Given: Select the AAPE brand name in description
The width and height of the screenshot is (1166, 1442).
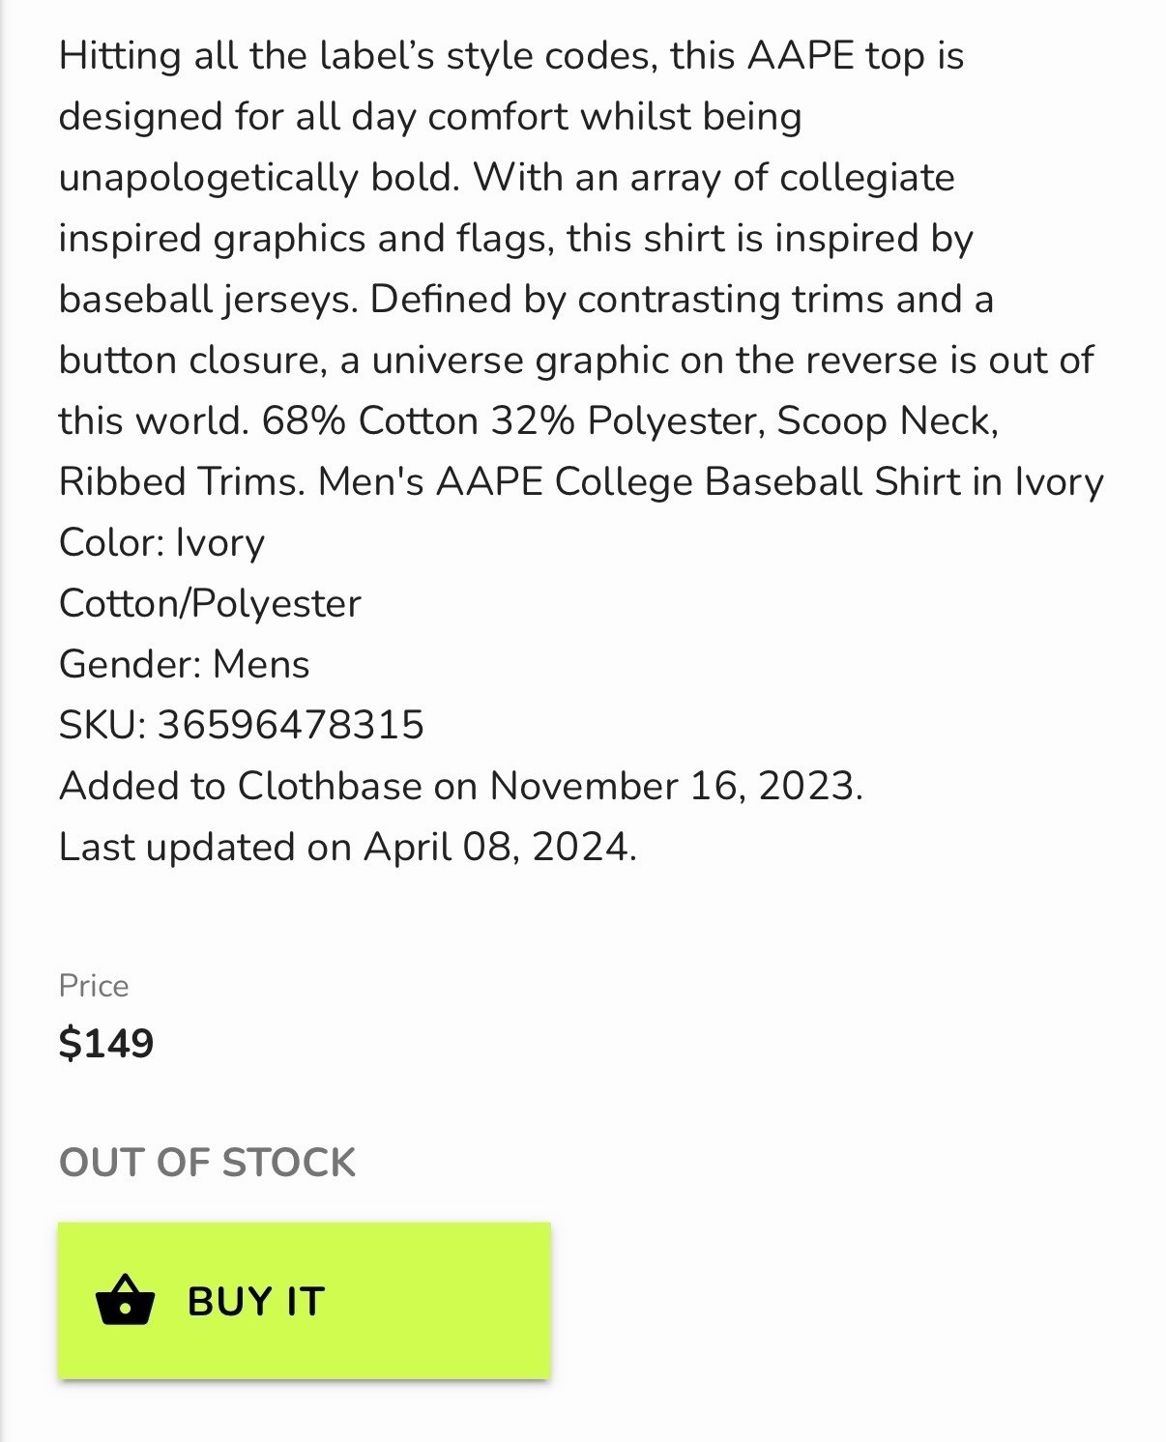Looking at the screenshot, I should point(802,55).
